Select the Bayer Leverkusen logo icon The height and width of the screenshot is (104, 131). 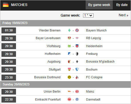pyautogui.click(x=69, y=38)
